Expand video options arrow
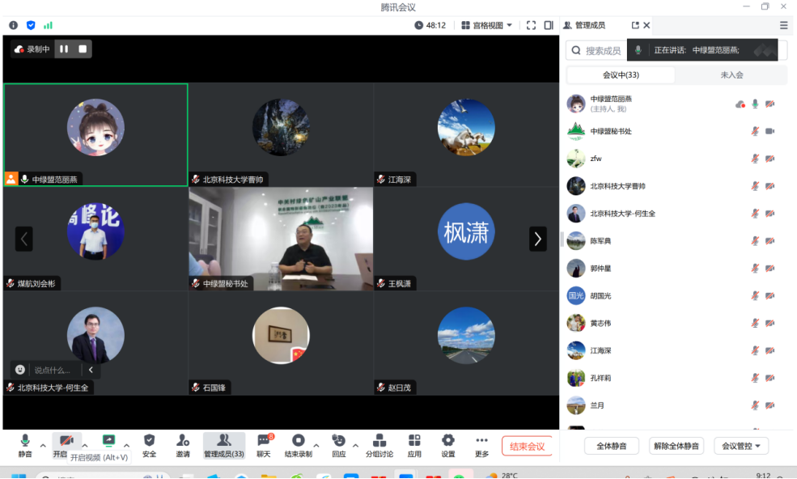This screenshot has width=797, height=479. 85,446
